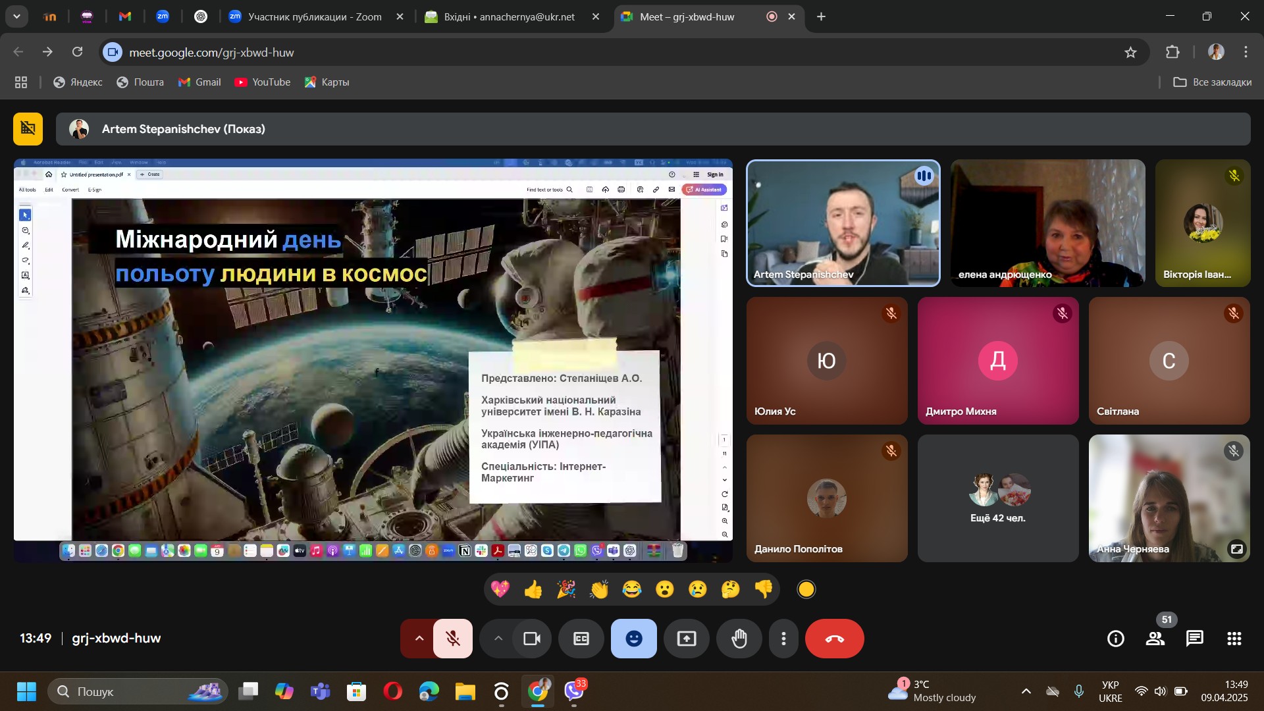The width and height of the screenshot is (1264, 711).
Task: Open more options three-dot menu
Action: 783,639
